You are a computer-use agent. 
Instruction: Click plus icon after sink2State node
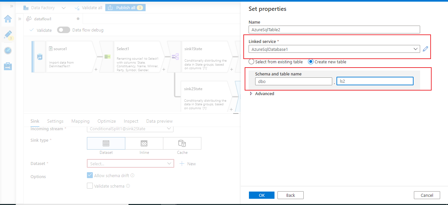tap(231, 110)
